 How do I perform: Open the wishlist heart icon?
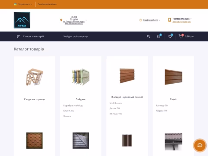[170, 36]
